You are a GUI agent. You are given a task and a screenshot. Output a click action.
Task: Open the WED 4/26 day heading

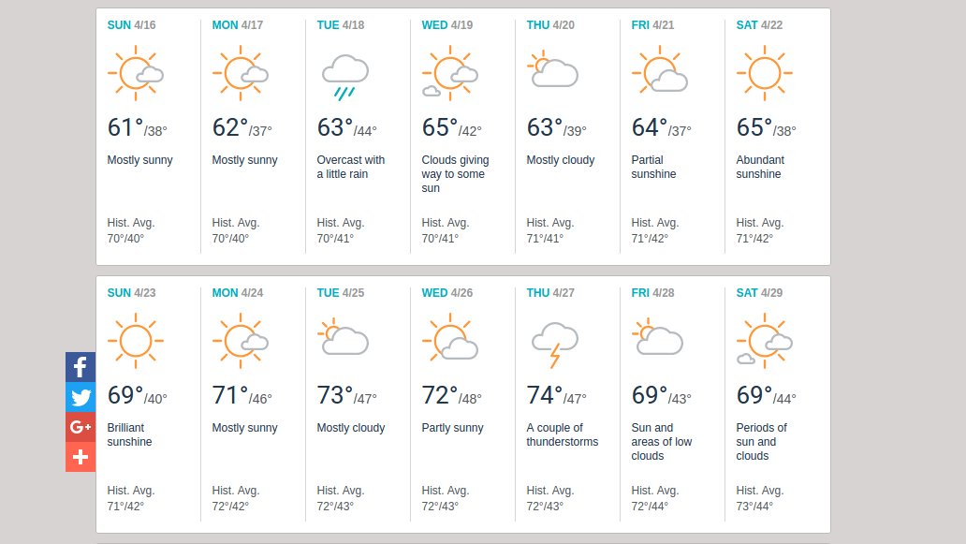click(447, 293)
